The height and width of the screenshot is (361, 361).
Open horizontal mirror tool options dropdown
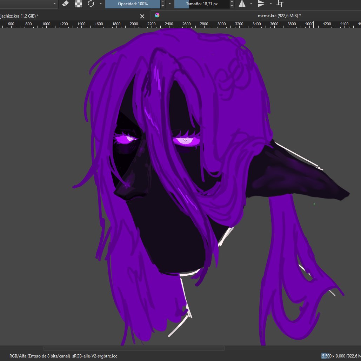[x=251, y=4]
